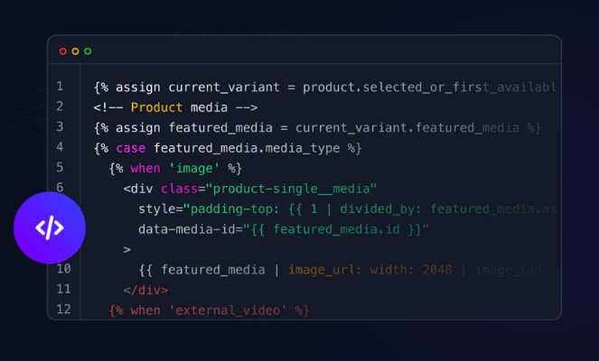Click the "product-single__media" class value
Image resolution: width=599 pixels, height=361 pixels.
[x=291, y=189]
